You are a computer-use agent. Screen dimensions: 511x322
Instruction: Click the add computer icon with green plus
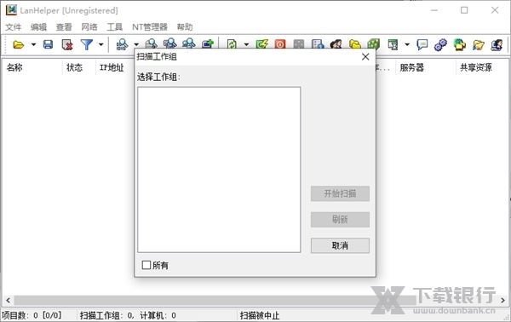(208, 43)
